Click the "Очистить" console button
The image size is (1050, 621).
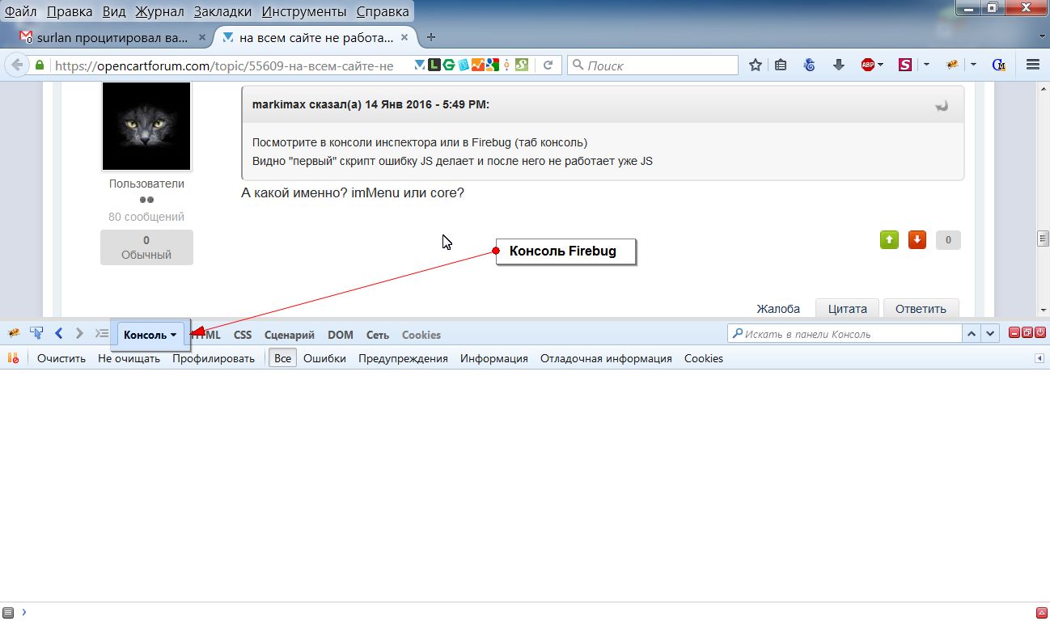click(x=61, y=358)
